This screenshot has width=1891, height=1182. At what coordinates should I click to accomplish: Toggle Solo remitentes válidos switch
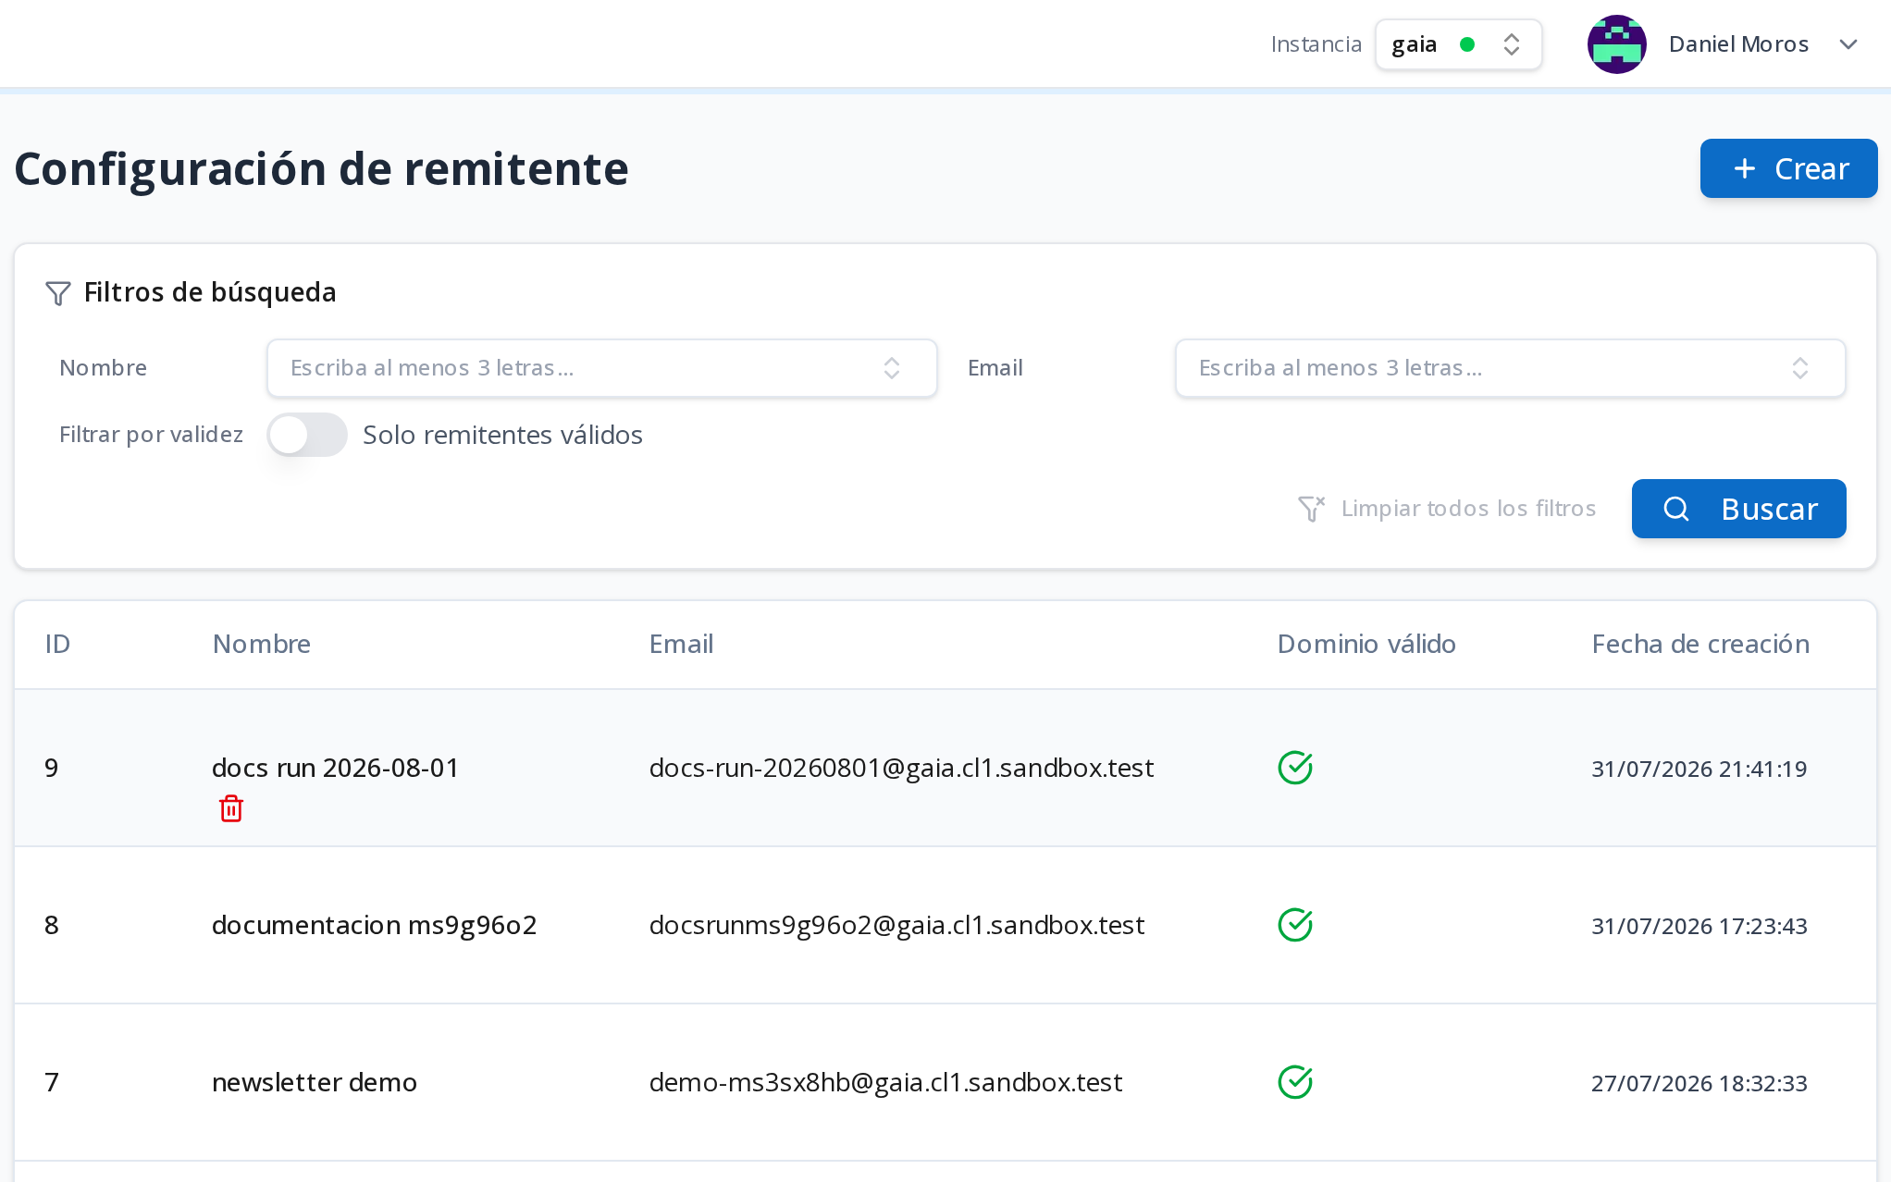coord(307,435)
